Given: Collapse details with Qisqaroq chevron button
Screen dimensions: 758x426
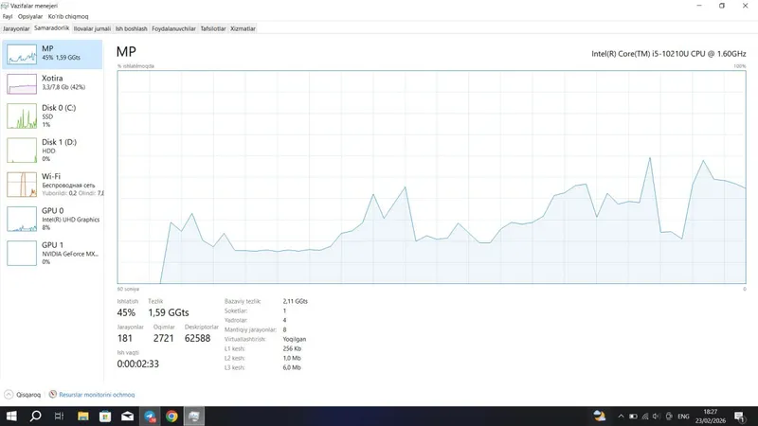Looking at the screenshot, I should tap(9, 395).
